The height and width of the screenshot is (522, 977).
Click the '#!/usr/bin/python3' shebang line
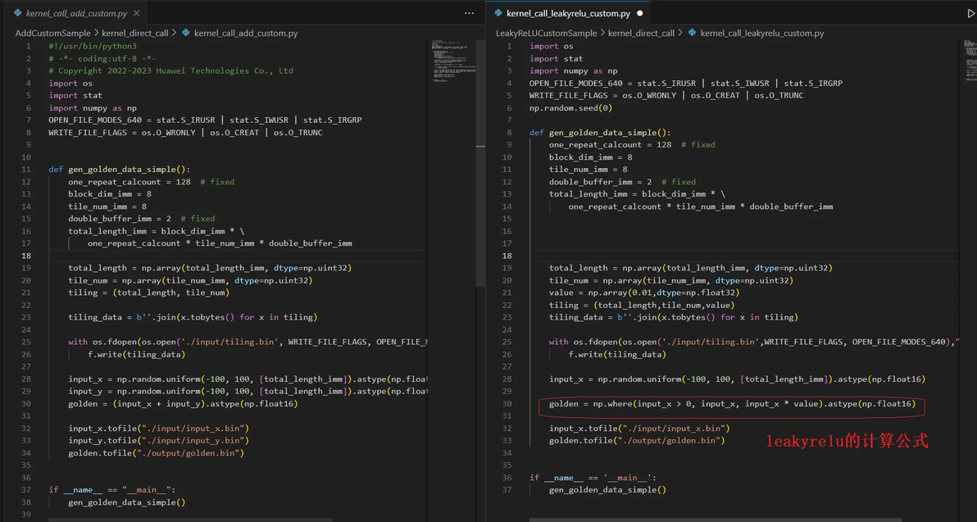point(93,46)
